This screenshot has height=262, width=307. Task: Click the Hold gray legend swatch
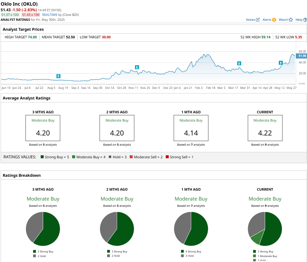(110, 157)
